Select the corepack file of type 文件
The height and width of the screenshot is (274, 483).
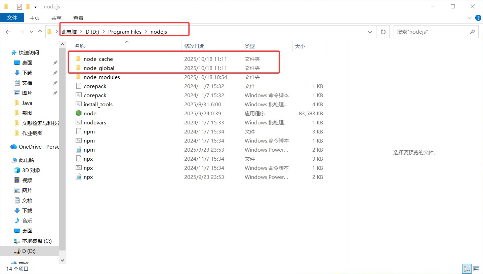click(x=95, y=86)
